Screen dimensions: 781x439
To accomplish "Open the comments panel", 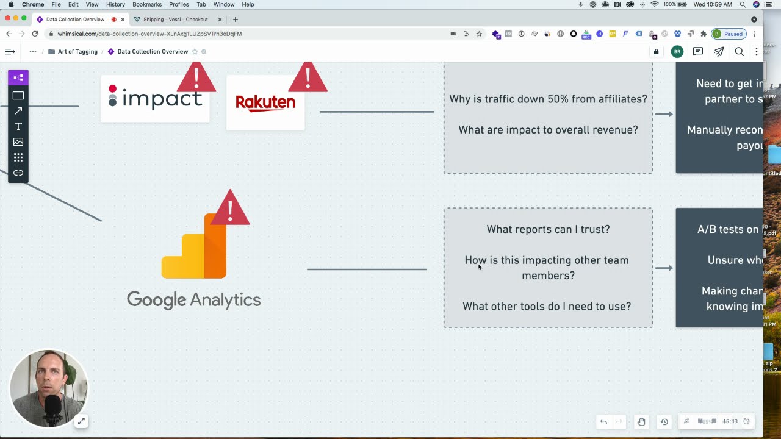I will [698, 52].
